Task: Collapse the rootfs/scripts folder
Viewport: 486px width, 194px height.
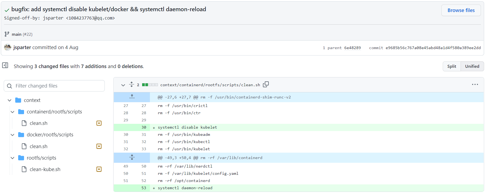Action: tap(13, 158)
